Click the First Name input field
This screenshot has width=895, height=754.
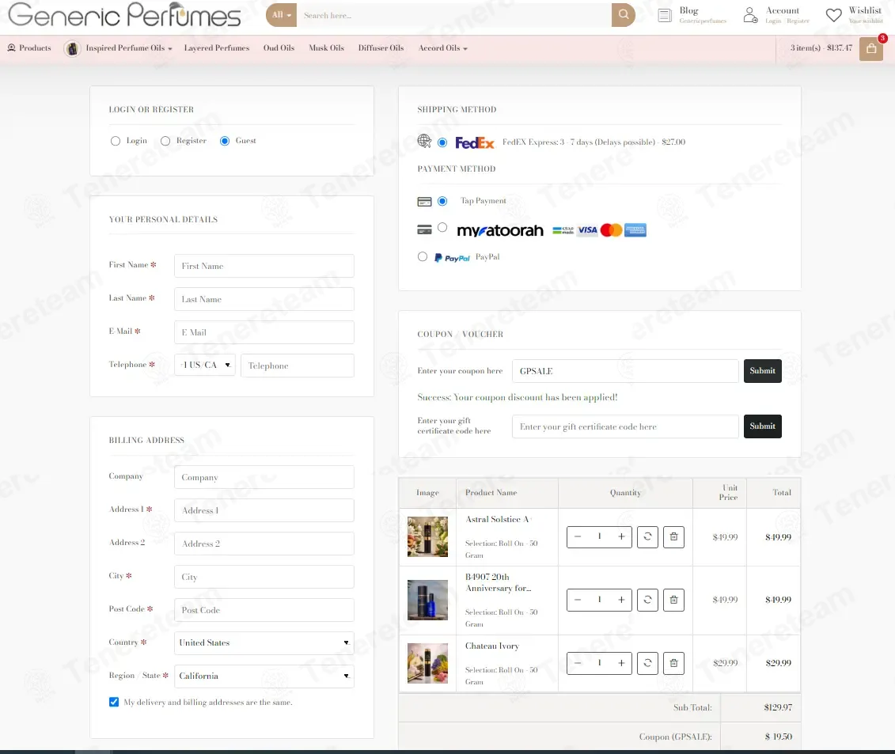click(x=264, y=266)
